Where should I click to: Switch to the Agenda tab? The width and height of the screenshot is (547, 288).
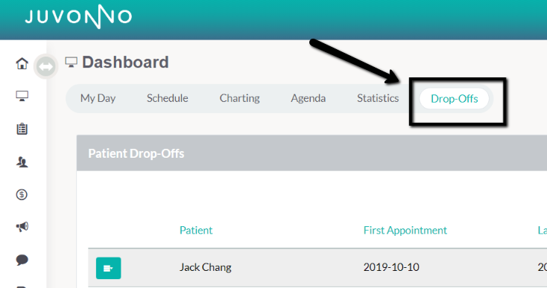308,98
